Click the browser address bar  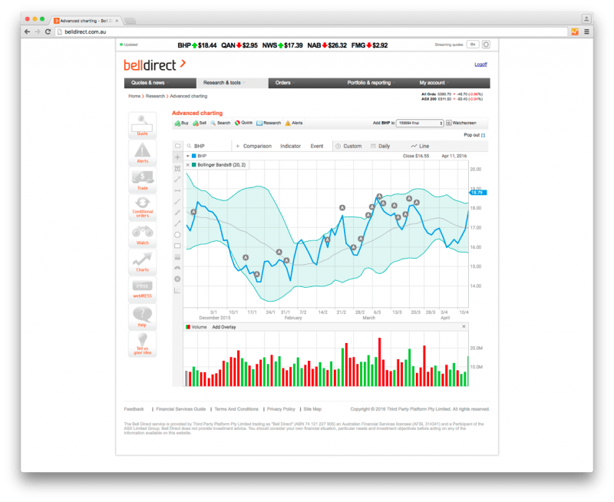(312, 31)
